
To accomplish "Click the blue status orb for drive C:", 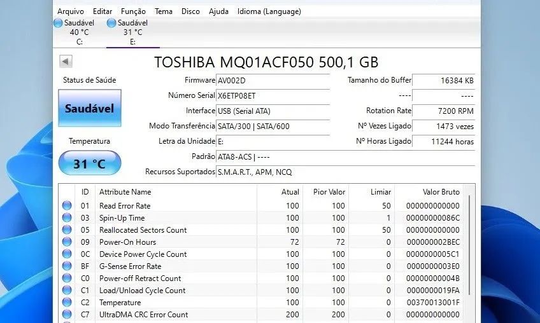I will [x=58, y=23].
